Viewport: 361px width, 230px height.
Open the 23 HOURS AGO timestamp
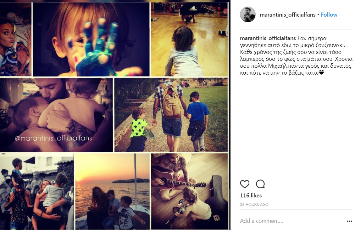[x=254, y=204]
